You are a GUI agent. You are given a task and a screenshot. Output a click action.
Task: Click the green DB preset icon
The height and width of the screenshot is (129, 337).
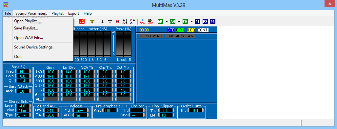(x=160, y=22)
